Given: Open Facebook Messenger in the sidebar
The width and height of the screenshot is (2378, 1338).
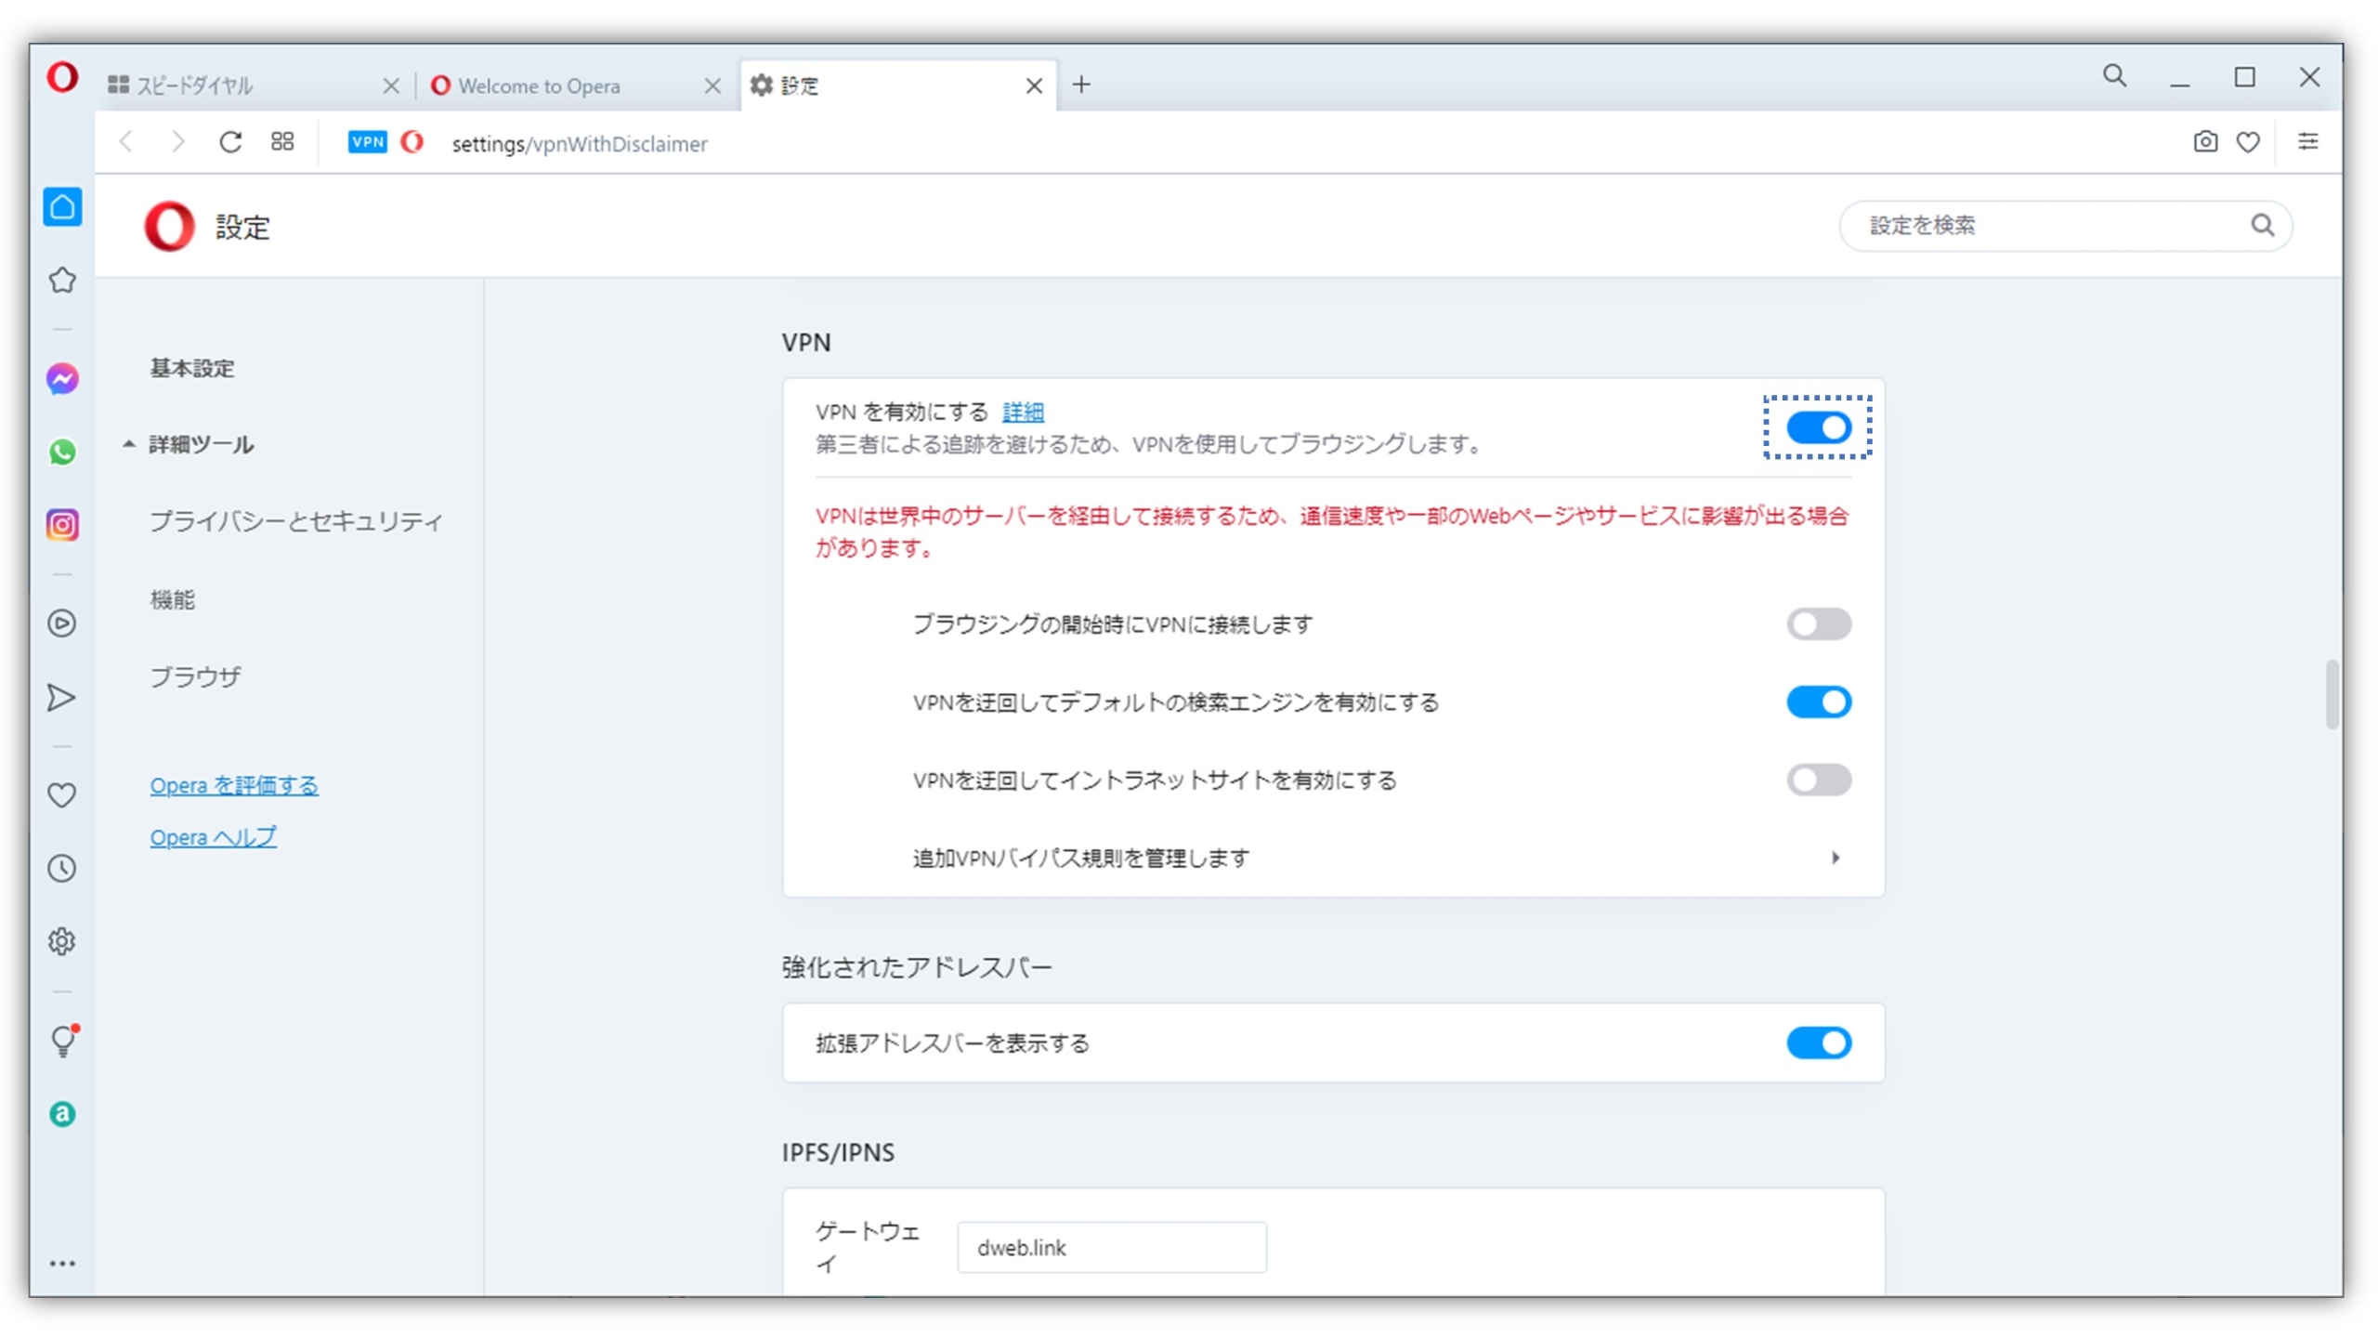Looking at the screenshot, I should (x=61, y=378).
